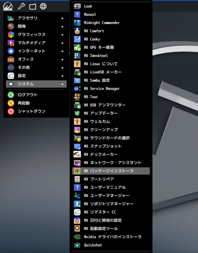This screenshot has height=253, width=198.
Task: Click the Quickshot camera icon
Action: [x=77, y=245]
